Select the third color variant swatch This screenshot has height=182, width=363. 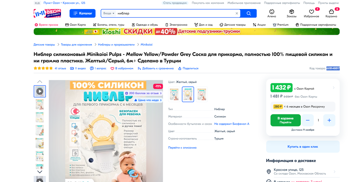click(x=202, y=94)
